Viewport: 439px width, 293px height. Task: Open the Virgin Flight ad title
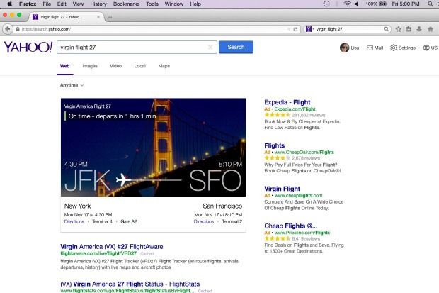click(283, 189)
